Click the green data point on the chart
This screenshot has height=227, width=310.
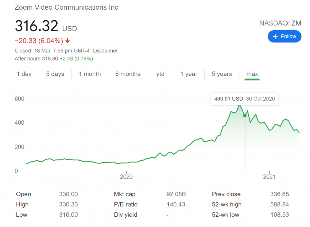[245, 116]
